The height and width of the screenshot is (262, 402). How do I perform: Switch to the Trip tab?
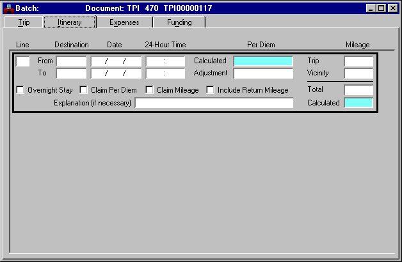(24, 22)
